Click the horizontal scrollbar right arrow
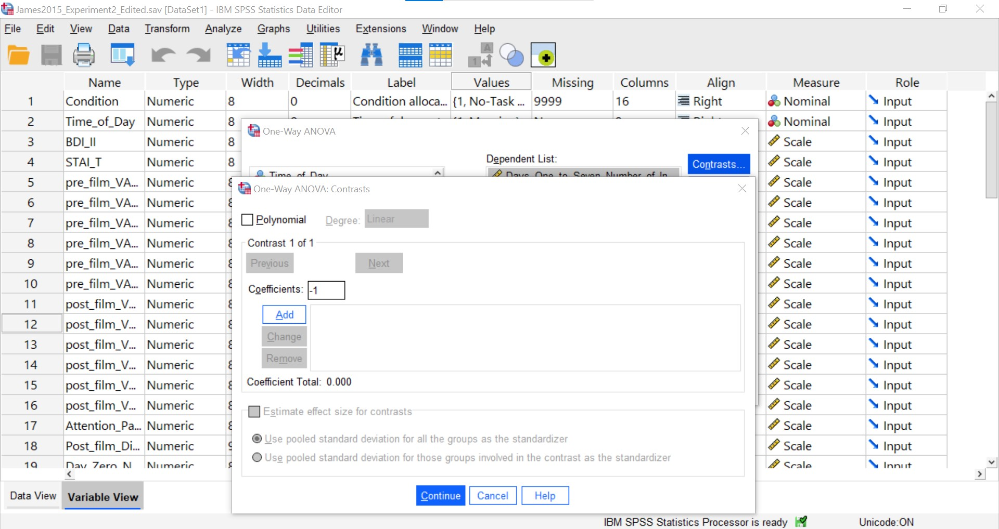Viewport: 999px width, 529px height. click(x=980, y=474)
